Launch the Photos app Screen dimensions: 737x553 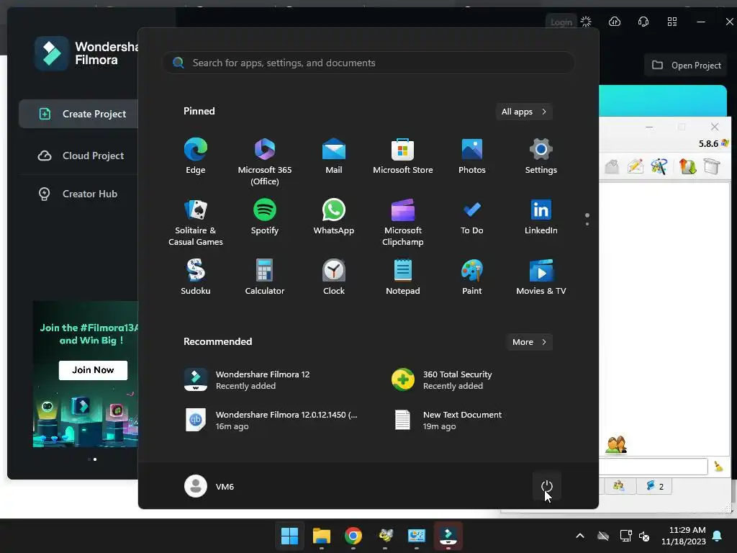pos(472,156)
